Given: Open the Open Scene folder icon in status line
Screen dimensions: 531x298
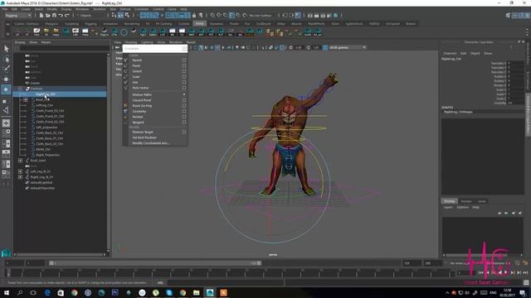Looking at the screenshot, I should pos(48,16).
